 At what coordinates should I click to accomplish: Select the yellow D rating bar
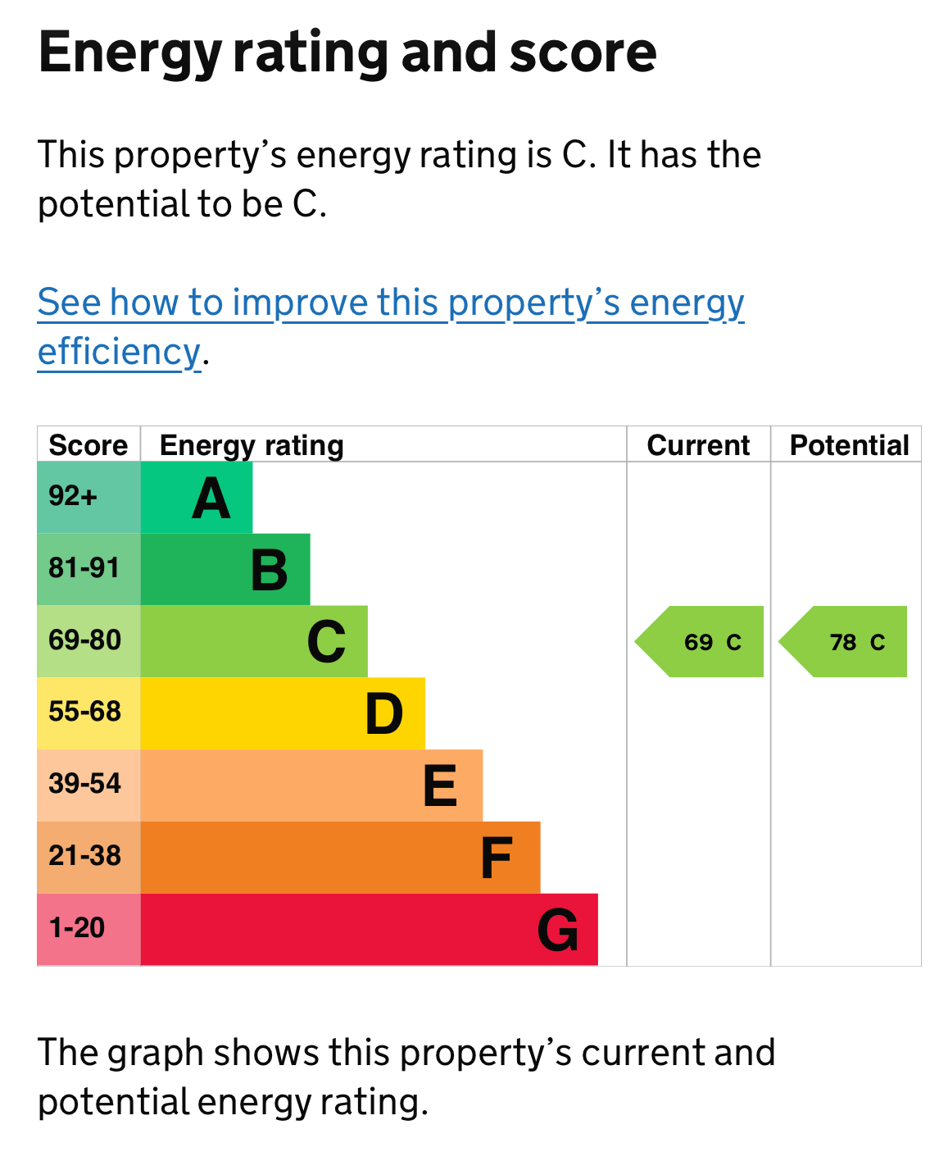283,713
